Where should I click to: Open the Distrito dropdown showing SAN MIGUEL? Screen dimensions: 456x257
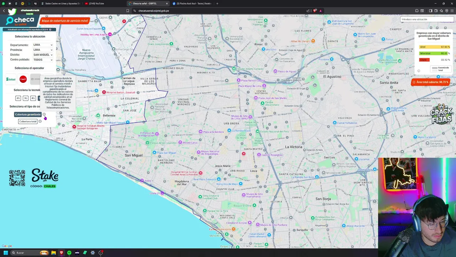(43, 55)
